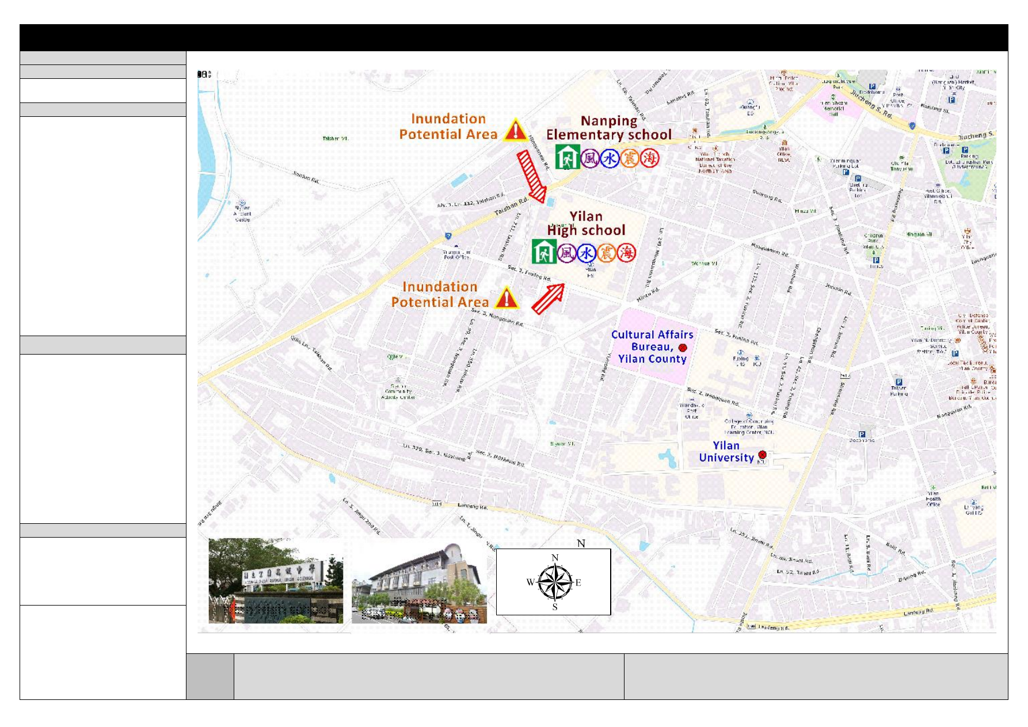
Task: Click the Sec. 2, Fuxing Rd. road label
Action: point(736,337)
